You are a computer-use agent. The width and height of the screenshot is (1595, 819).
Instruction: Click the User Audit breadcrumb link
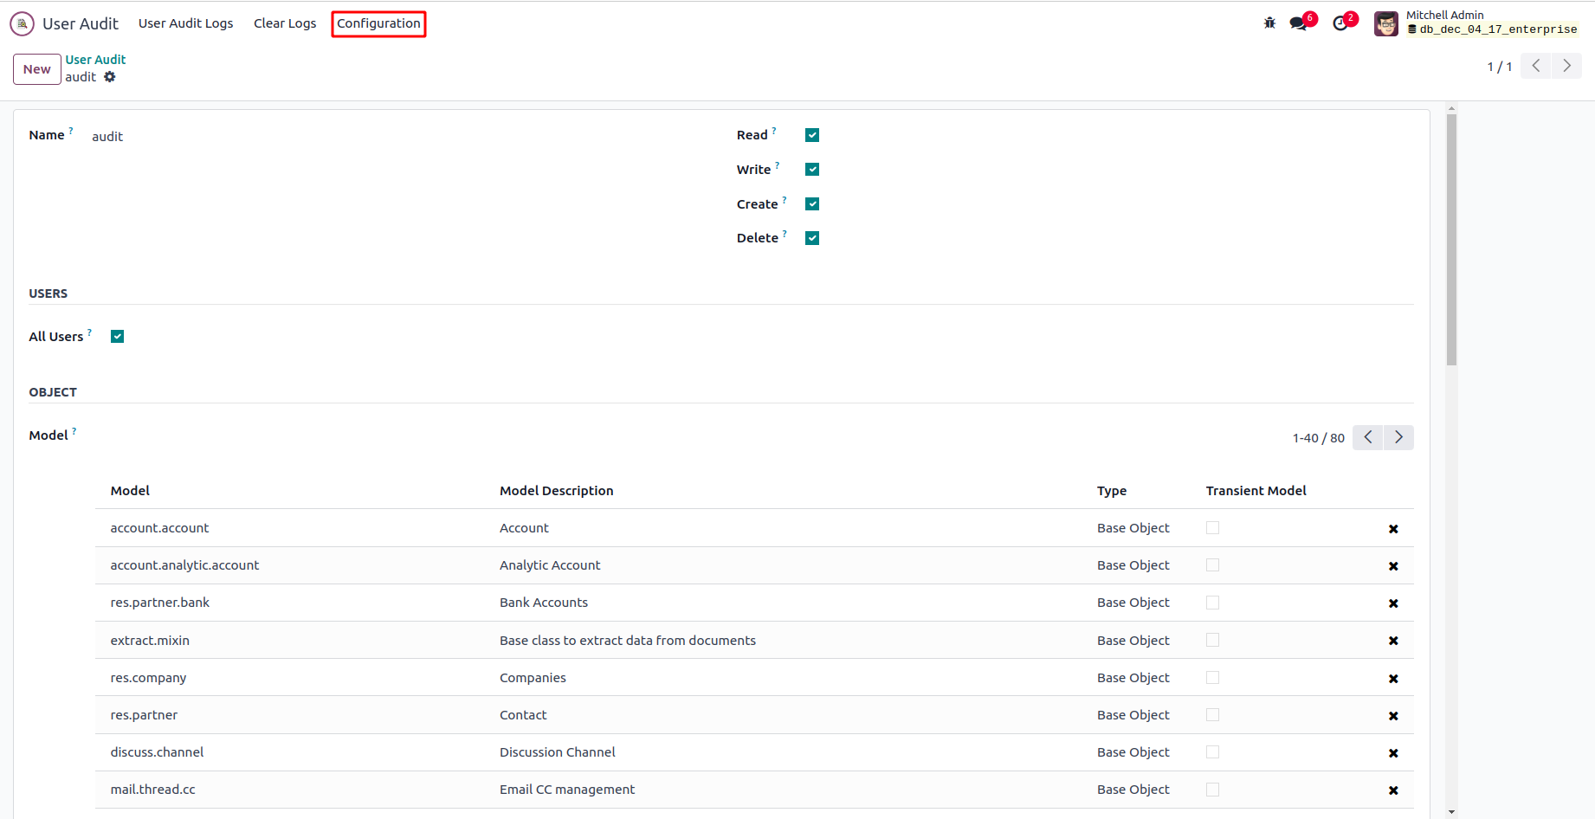point(95,60)
